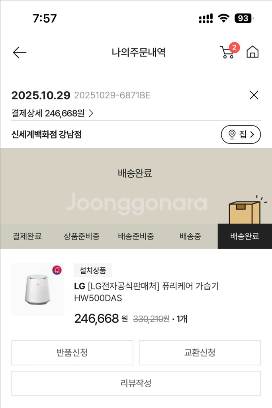Tap the cart badge showing 2 items
This screenshot has height=408, width=272.
(x=235, y=47)
